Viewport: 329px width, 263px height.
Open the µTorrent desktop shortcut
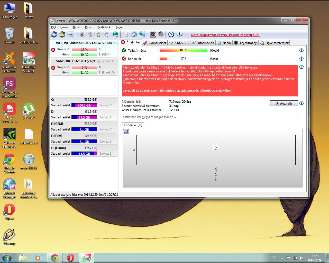[29, 111]
